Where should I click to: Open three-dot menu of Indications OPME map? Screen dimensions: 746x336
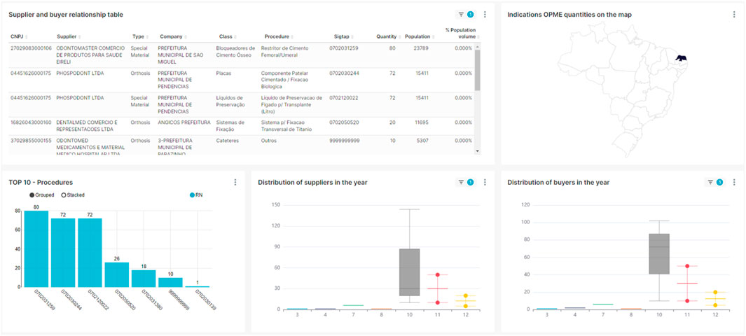tap(734, 15)
